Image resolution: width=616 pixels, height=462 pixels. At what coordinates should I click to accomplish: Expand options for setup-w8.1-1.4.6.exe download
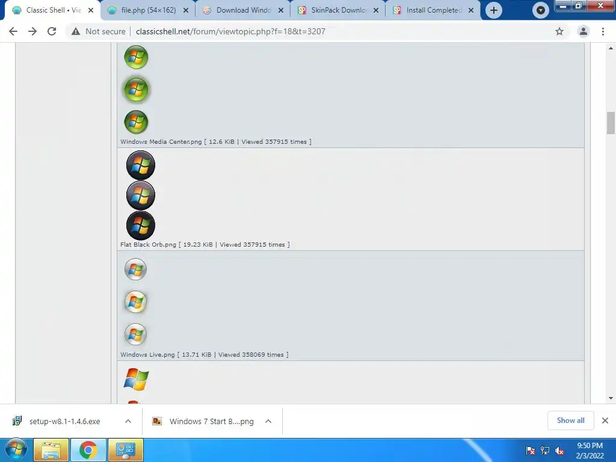click(x=128, y=421)
